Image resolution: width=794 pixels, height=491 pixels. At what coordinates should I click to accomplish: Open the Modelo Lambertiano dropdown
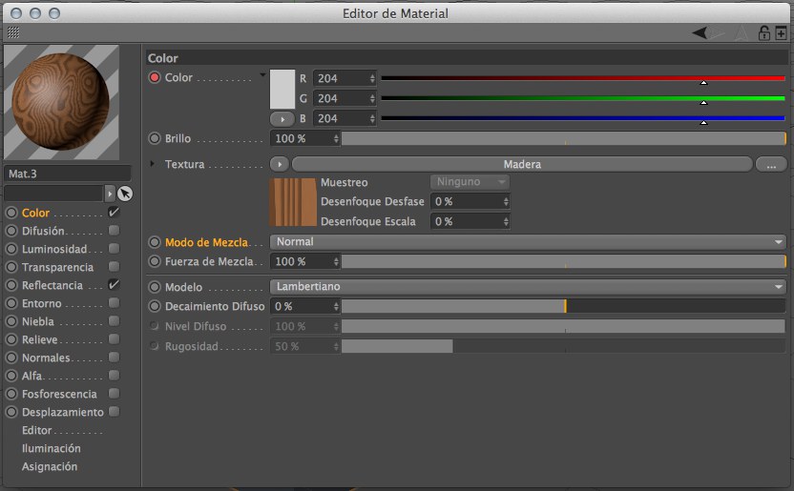[x=528, y=287]
